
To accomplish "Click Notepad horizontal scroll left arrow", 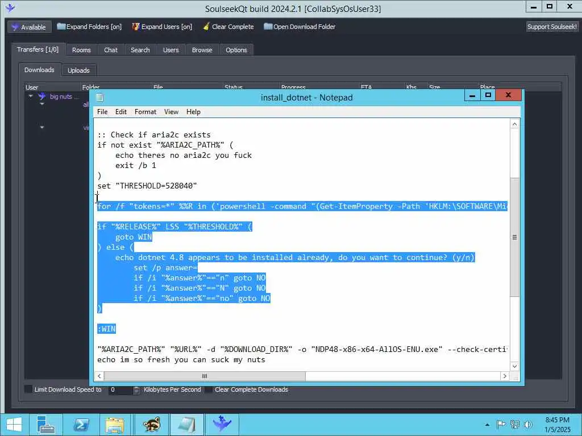I will (x=99, y=376).
